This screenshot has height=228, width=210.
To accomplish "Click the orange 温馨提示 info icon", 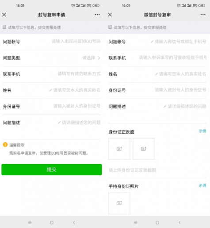I will (x=5, y=144).
